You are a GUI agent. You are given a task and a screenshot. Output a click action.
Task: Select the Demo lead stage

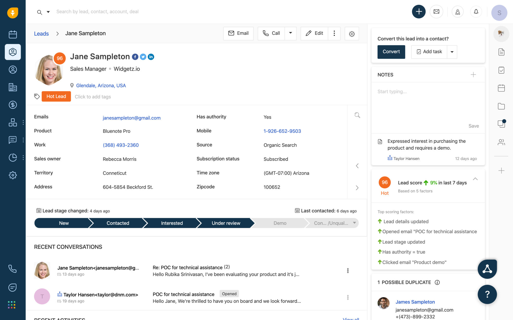pyautogui.click(x=280, y=223)
